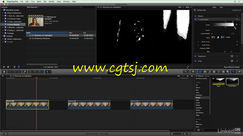Select the Original view button
The height and width of the screenshot is (136, 243).
coord(223,37)
